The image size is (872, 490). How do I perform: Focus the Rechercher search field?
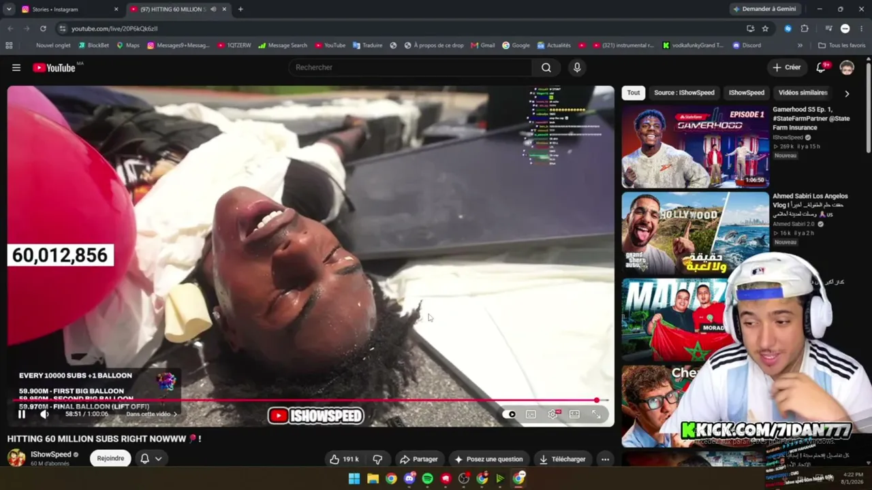pyautogui.click(x=411, y=67)
